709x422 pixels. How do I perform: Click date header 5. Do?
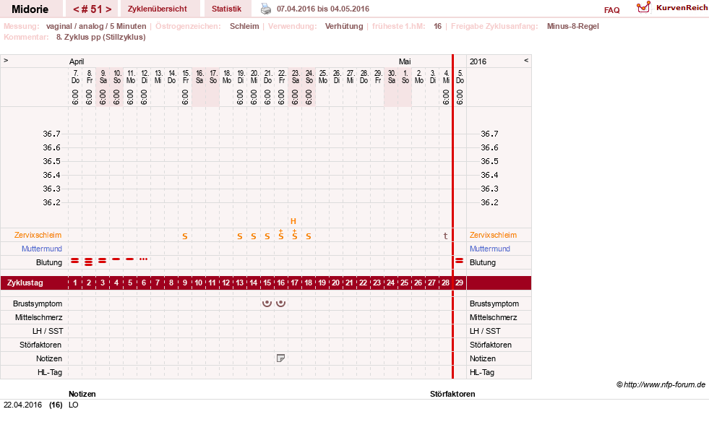coord(460,77)
